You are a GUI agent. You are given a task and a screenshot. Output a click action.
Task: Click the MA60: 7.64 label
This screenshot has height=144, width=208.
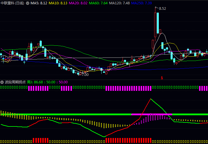tap(98, 3)
